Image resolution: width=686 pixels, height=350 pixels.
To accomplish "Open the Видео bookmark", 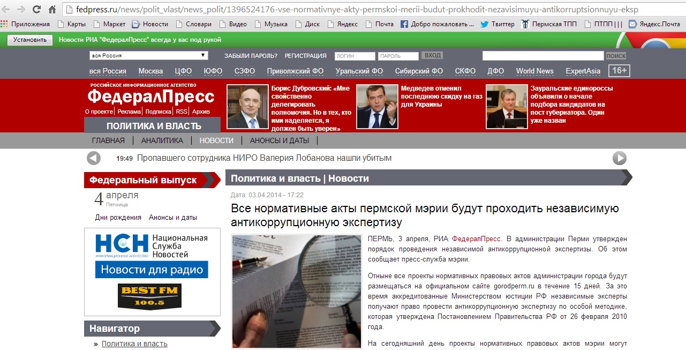I will pos(232,24).
